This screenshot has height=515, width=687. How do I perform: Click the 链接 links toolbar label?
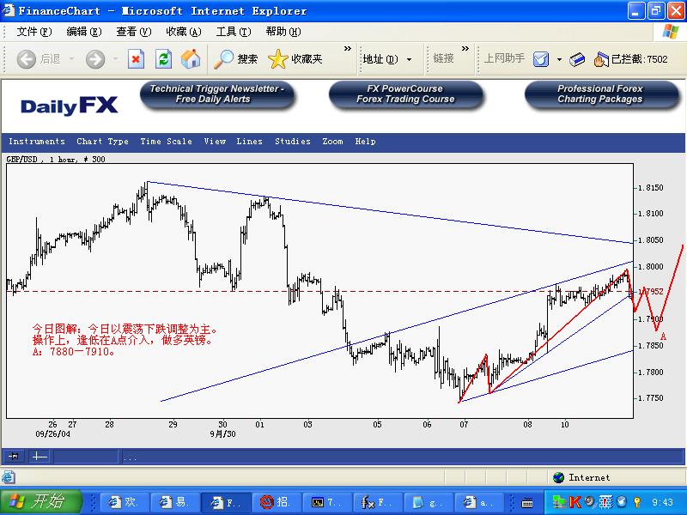443,58
